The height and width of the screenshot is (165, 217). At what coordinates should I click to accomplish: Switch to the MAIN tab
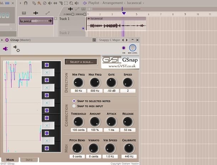coord(10,160)
